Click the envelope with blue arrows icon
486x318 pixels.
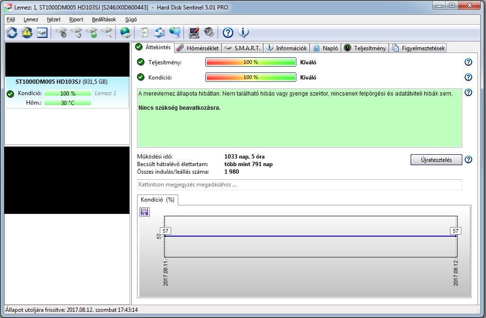160,33
